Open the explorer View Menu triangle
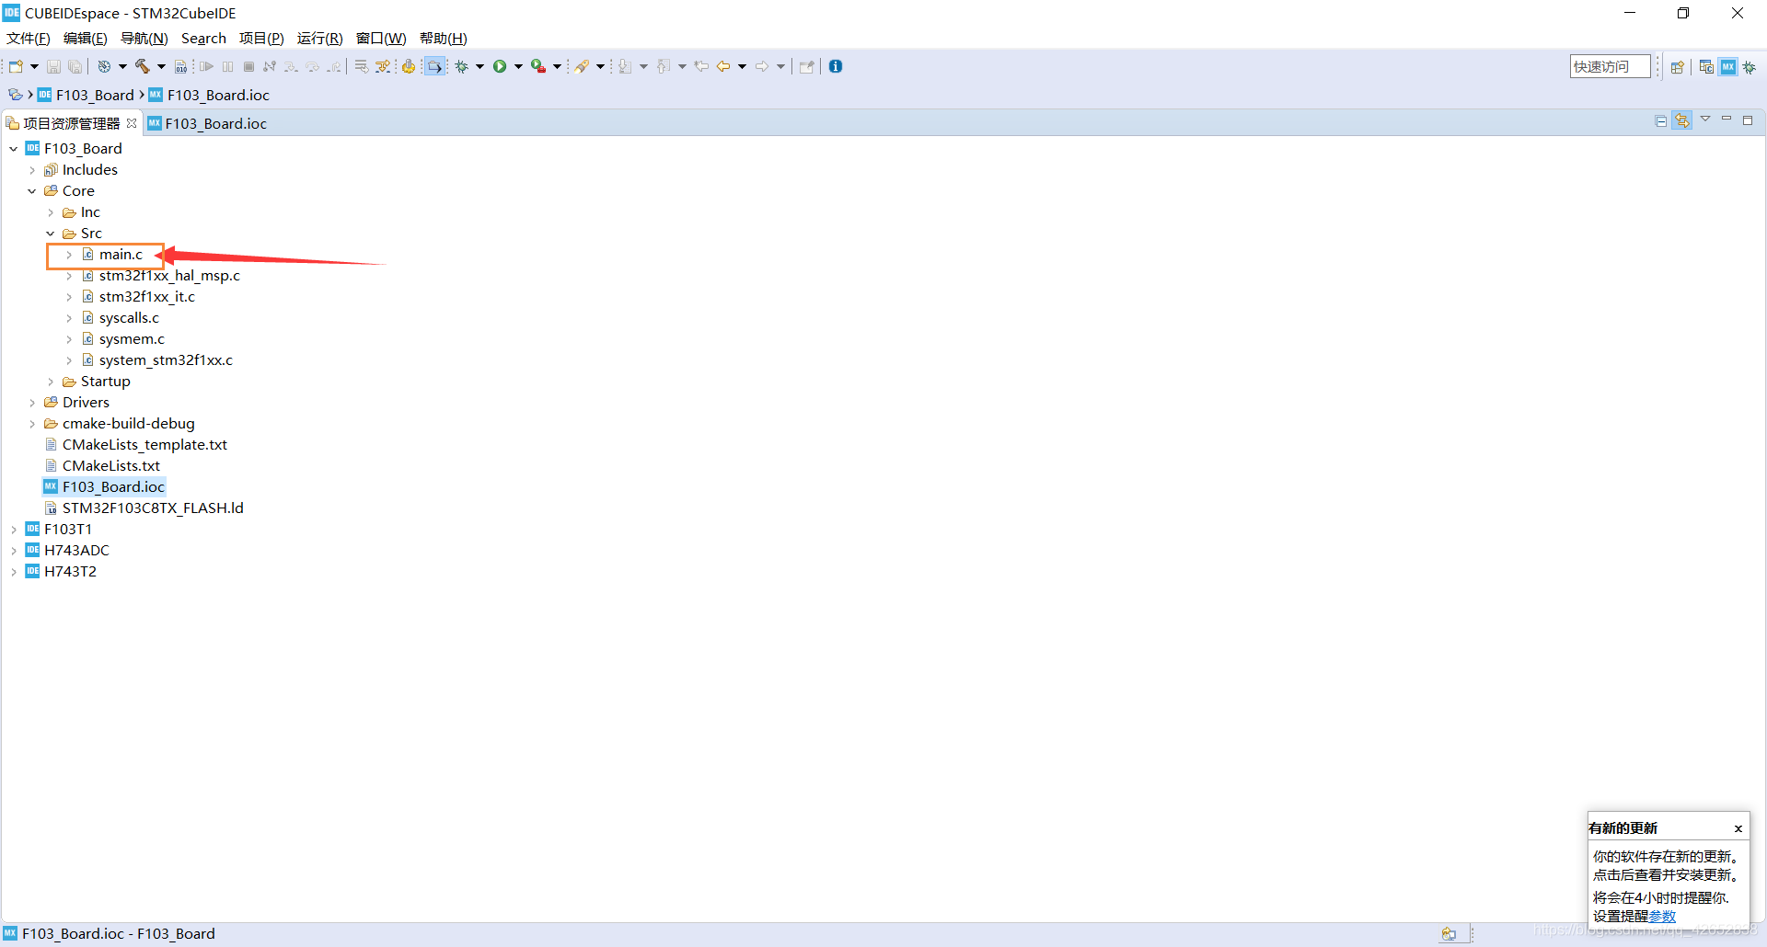The height and width of the screenshot is (947, 1767). pos(1705,120)
